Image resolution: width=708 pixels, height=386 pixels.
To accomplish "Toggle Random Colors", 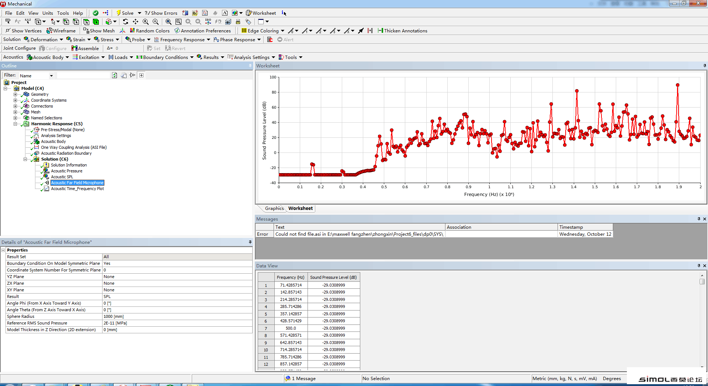I will pos(150,31).
